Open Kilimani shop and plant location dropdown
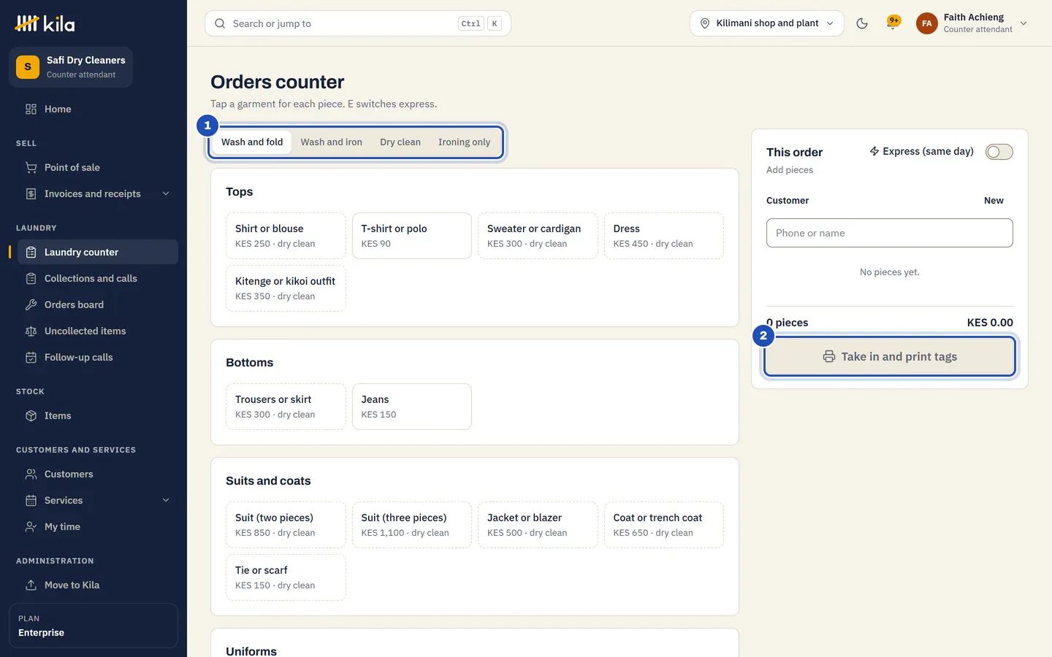 766,23
